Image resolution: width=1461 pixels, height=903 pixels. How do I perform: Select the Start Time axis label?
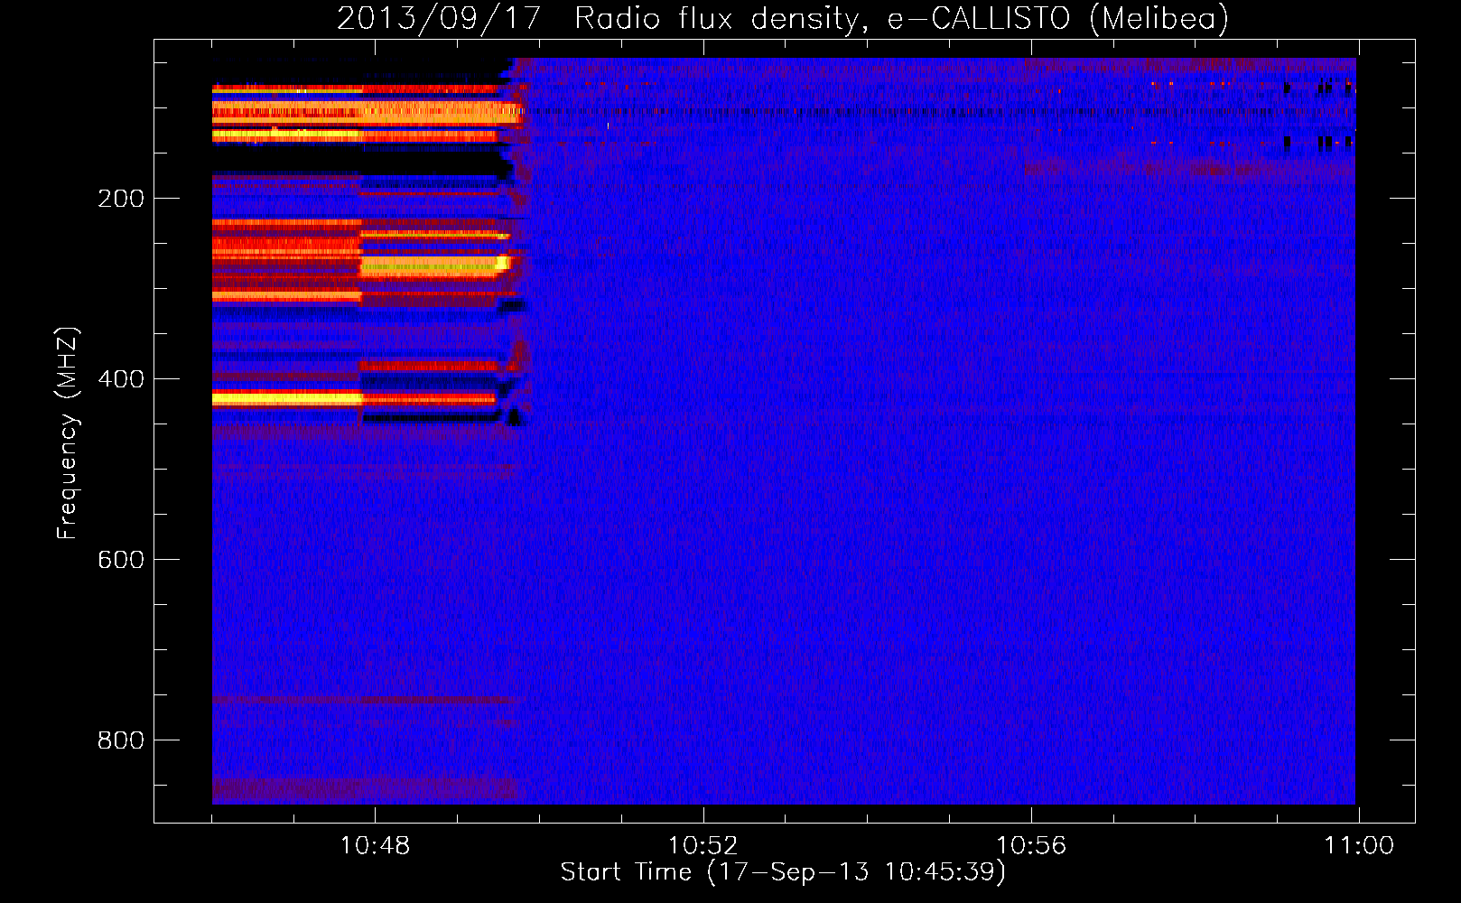click(x=783, y=872)
